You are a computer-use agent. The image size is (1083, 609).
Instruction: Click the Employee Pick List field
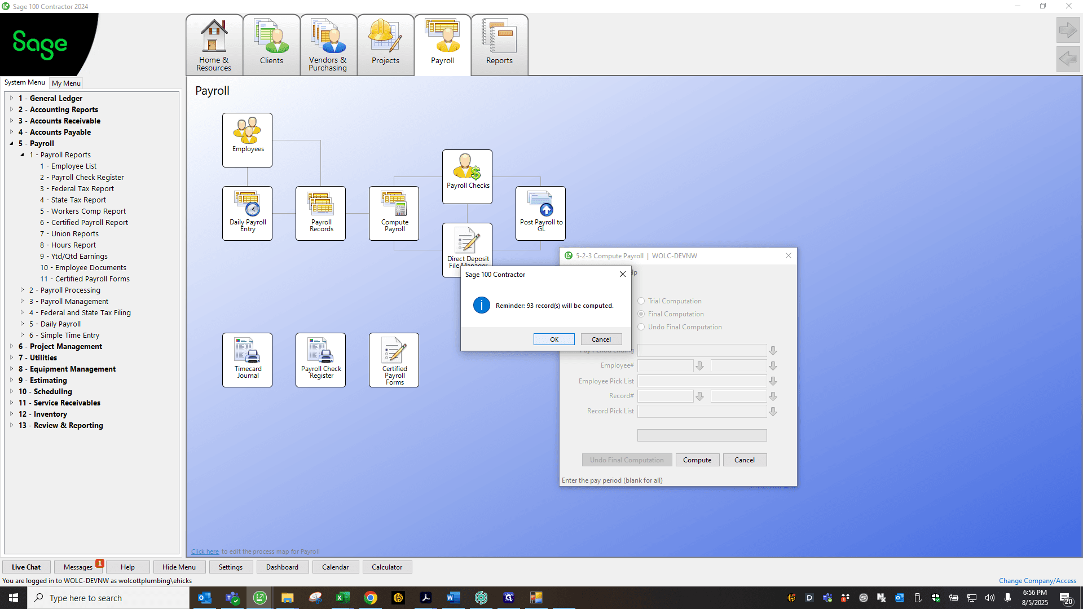coord(702,381)
